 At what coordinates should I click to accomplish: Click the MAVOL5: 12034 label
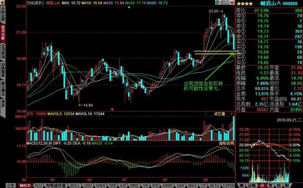(61, 114)
